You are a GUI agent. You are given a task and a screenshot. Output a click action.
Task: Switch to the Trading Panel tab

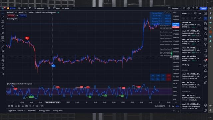[x=58, y=111]
